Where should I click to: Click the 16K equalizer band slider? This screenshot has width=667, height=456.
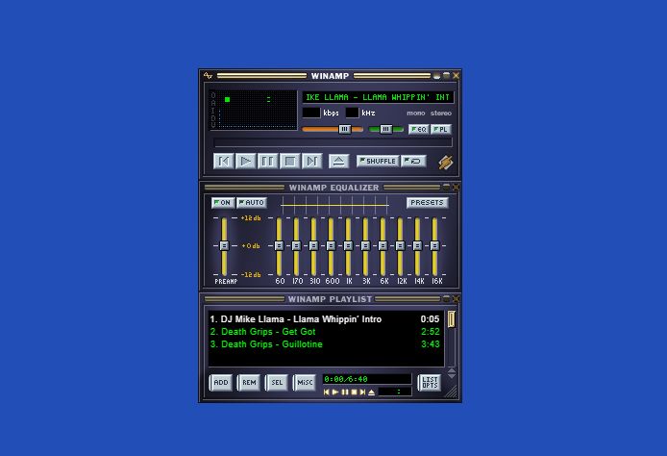(x=434, y=245)
